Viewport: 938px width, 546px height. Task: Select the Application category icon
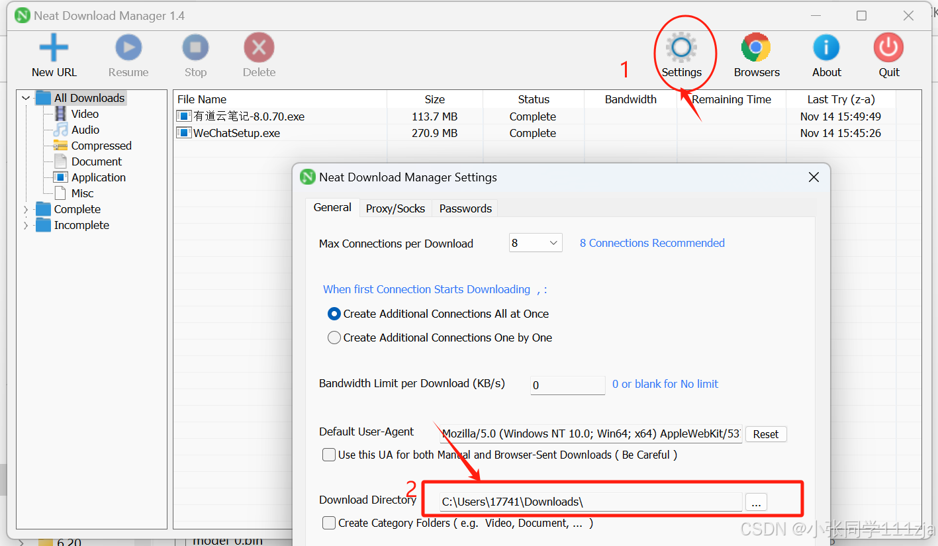60,177
